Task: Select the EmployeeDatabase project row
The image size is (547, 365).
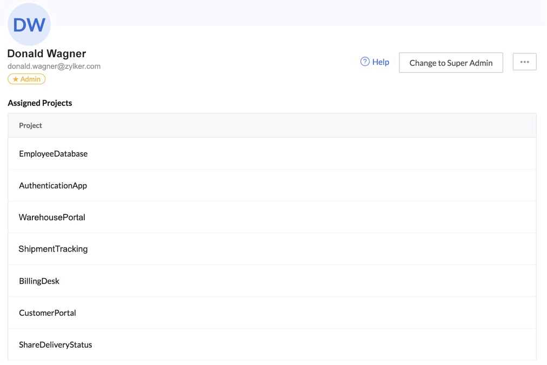Action: [x=272, y=154]
